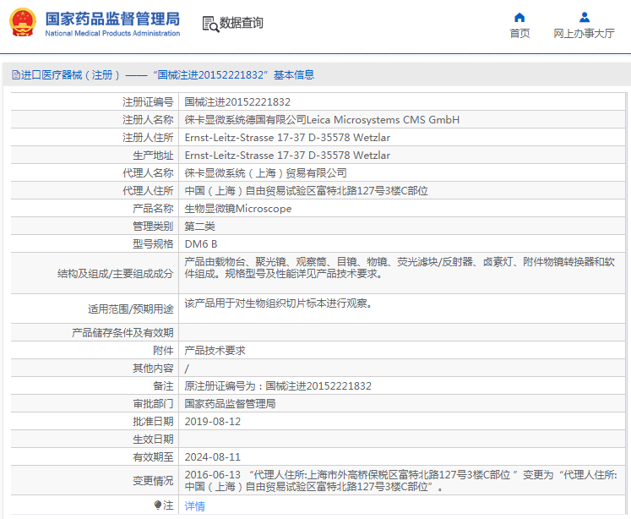Screen dimensions: 631x519
Task: Click the 数据查询 text label
Action: coord(242,24)
